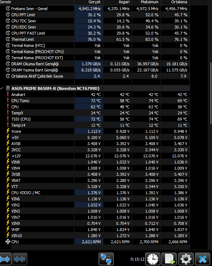The width and height of the screenshot is (212, 266).
Task: Click the 62 °C current CPU temperature
Action: [x=96, y=107]
